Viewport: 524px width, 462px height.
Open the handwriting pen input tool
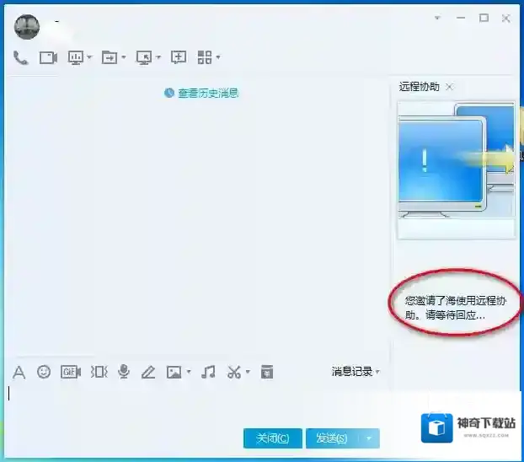click(x=148, y=372)
